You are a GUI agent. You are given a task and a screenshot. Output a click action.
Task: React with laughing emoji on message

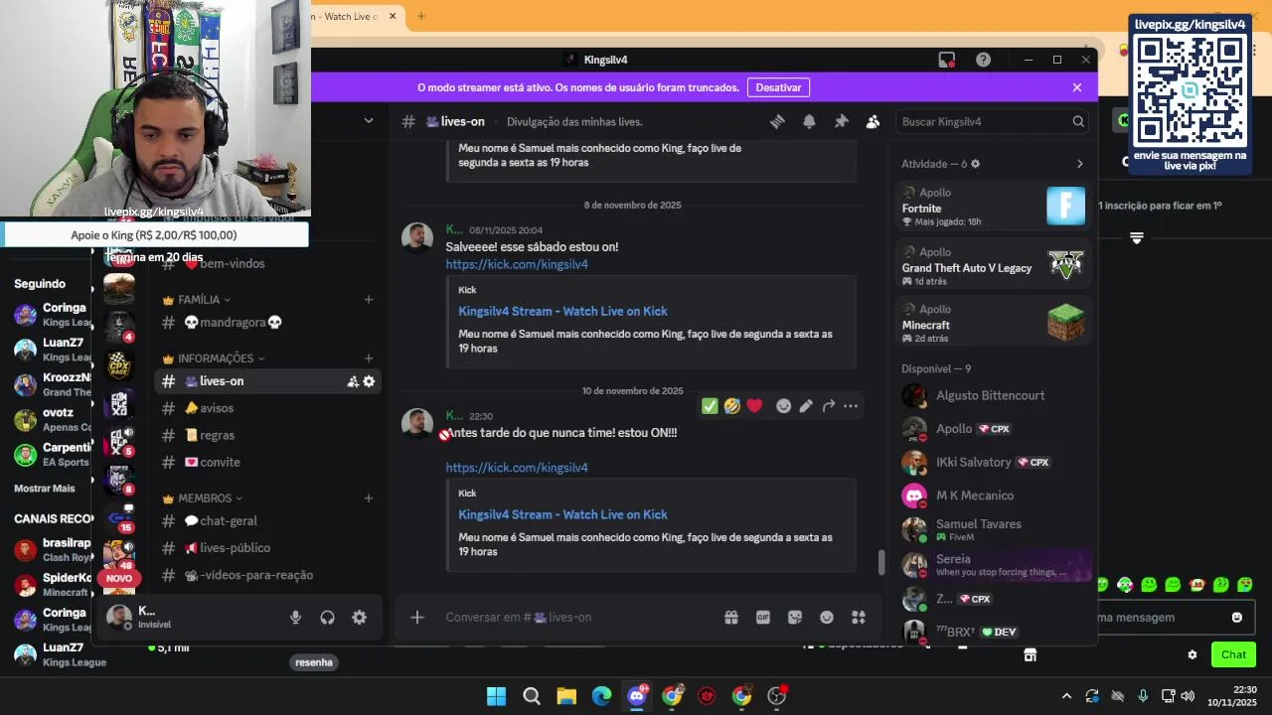[732, 406]
